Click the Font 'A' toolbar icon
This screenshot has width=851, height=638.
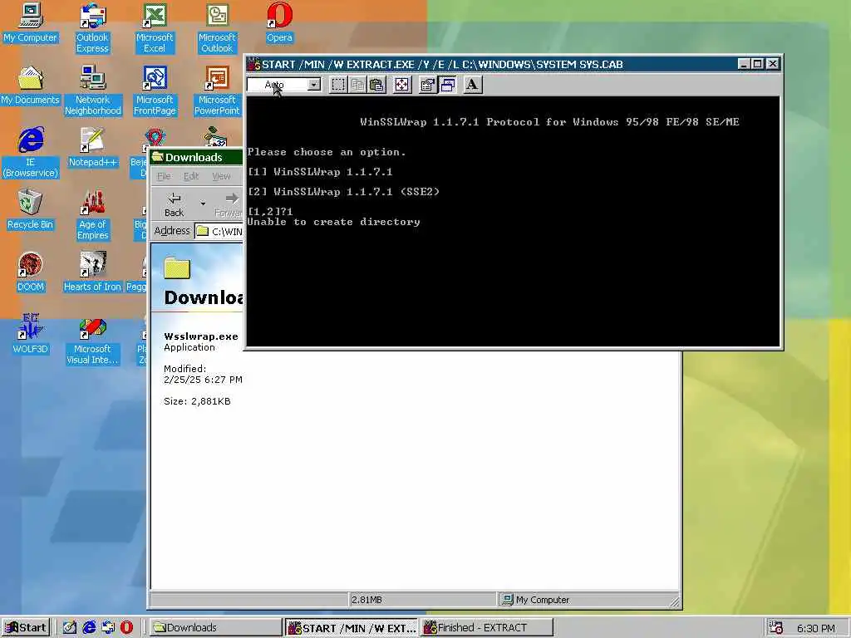[472, 85]
